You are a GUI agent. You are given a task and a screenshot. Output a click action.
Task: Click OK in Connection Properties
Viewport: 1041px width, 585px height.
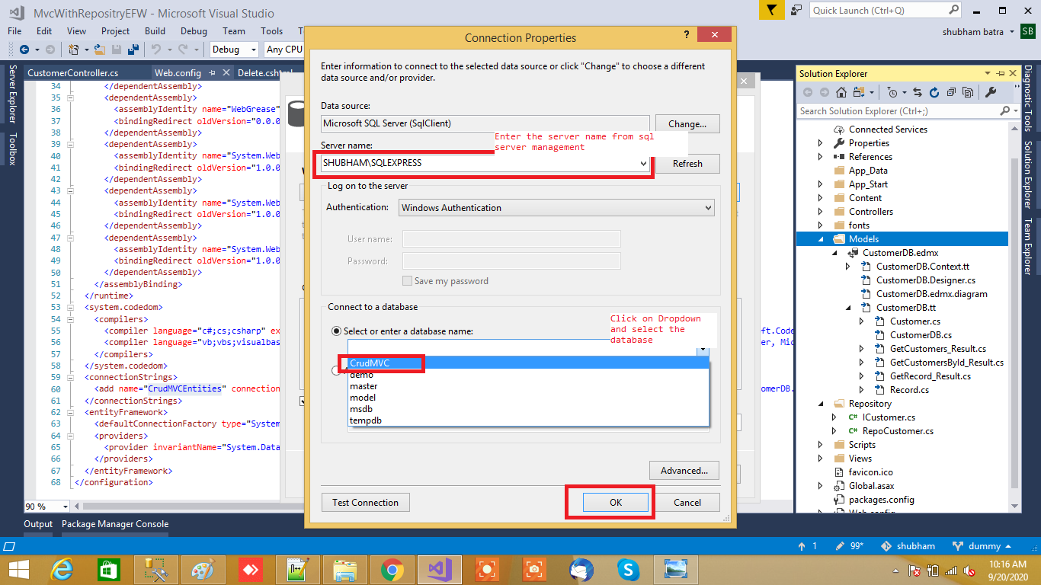tap(616, 503)
